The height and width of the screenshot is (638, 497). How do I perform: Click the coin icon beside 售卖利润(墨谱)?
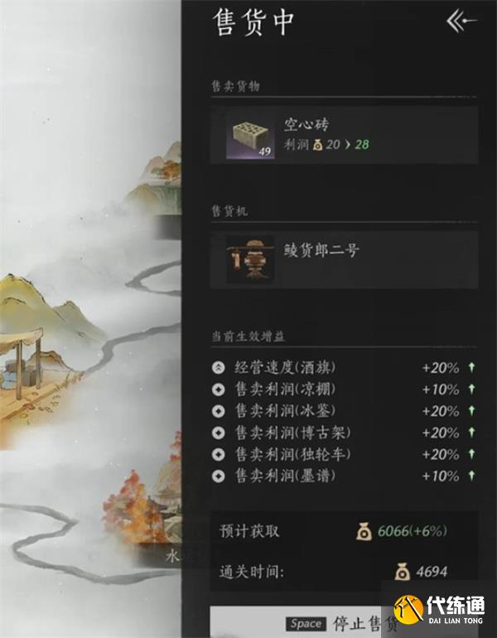coord(219,476)
